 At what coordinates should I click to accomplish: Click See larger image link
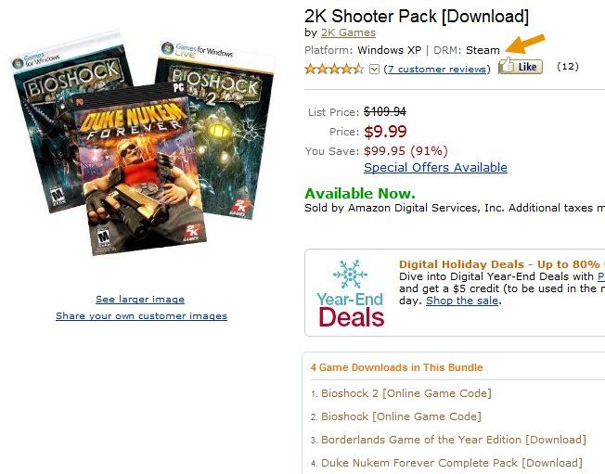(x=140, y=300)
